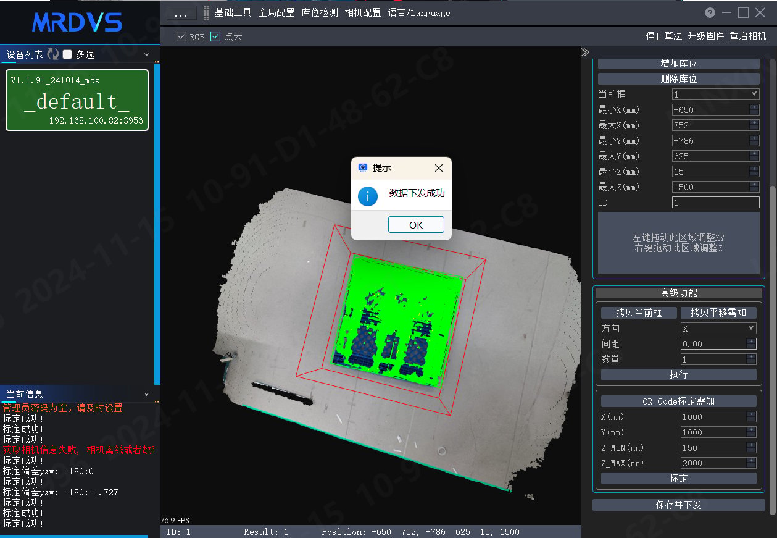Click OK in the dialog
This screenshot has height=538, width=777.
tap(416, 225)
